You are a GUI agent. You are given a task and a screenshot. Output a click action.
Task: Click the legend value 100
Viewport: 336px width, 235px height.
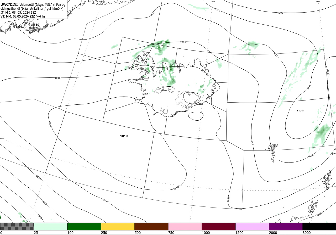coord(70,233)
